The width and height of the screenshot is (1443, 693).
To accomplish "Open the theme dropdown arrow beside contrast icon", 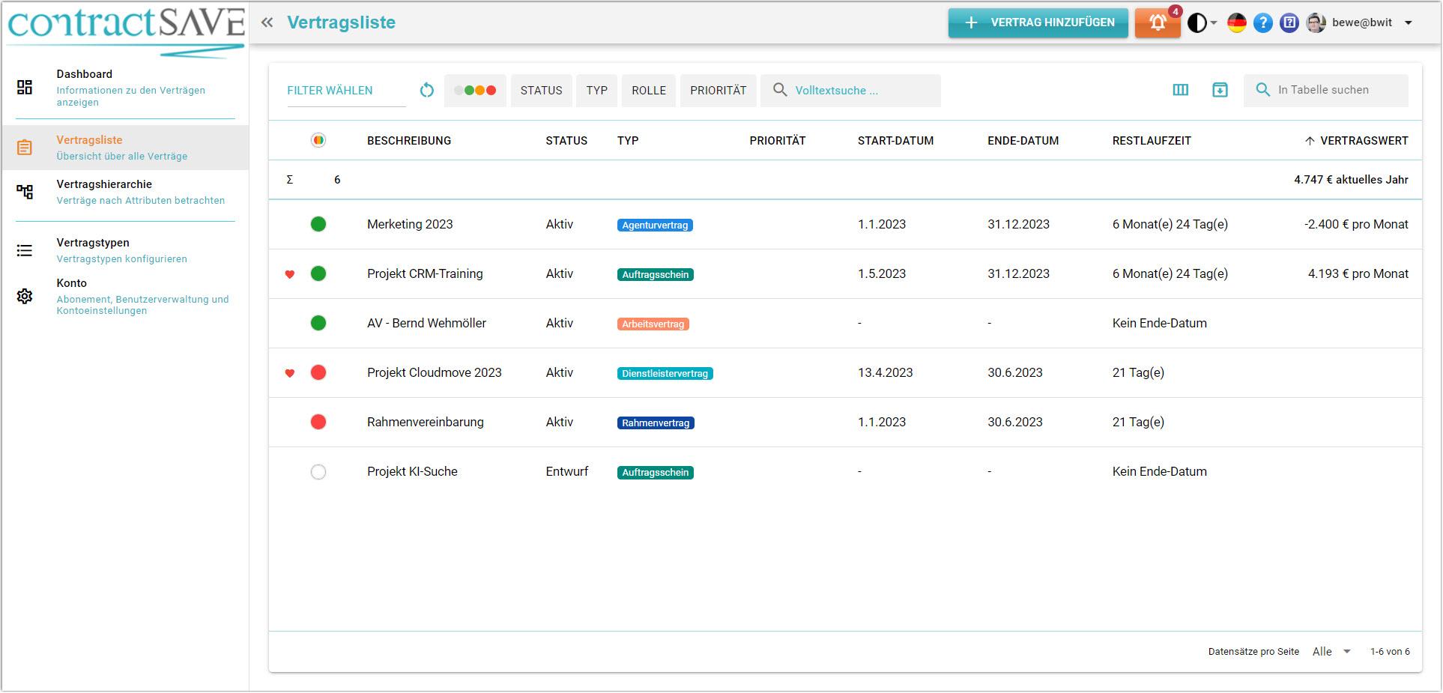I will [x=1213, y=23].
